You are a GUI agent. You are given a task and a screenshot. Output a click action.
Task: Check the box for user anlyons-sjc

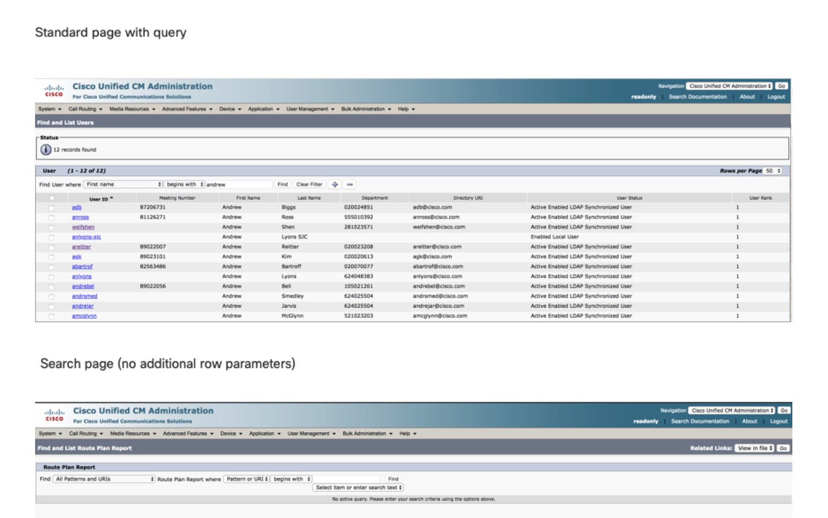coord(52,237)
